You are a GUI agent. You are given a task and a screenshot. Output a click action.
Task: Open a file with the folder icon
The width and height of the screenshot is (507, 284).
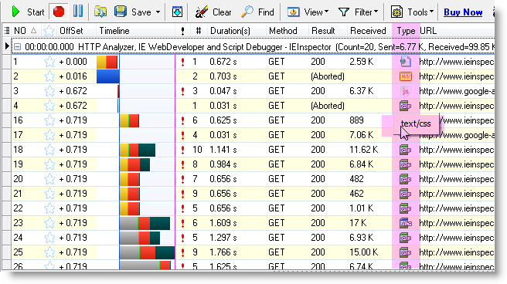tap(100, 12)
